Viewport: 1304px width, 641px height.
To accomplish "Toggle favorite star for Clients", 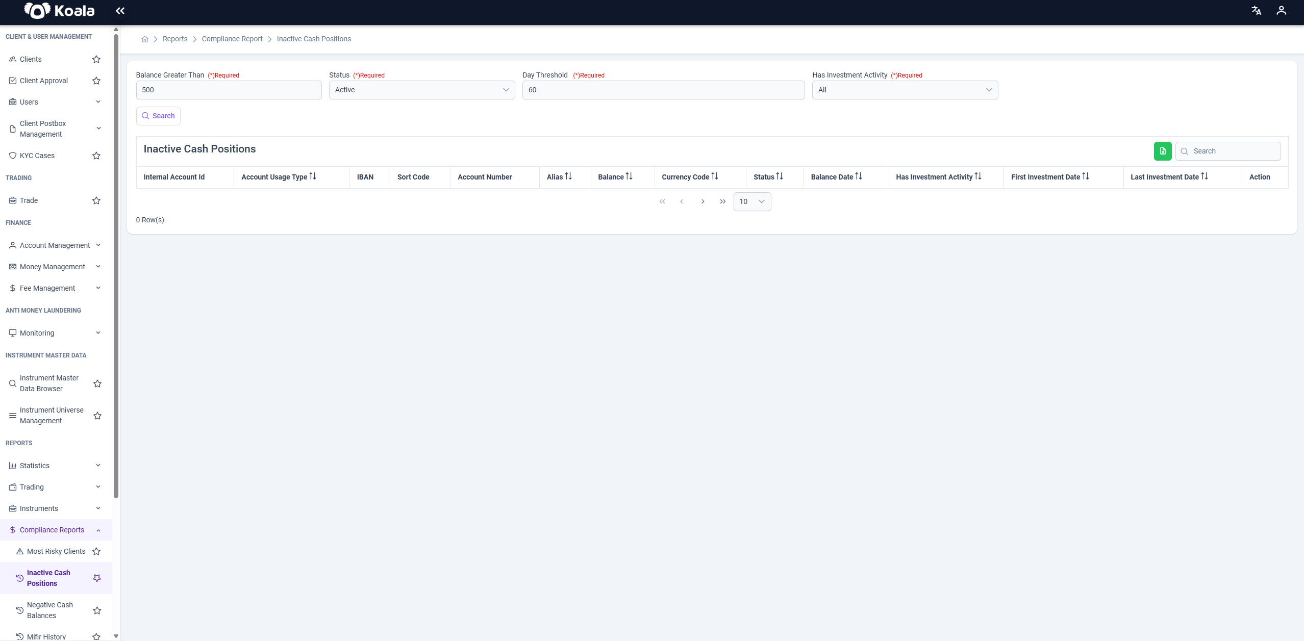I will click(96, 59).
